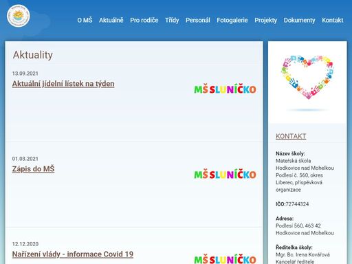352x264 pixels.
Task: Click the MŠ Sluníčko image beside the Covid 19 article
Action: pos(225,259)
